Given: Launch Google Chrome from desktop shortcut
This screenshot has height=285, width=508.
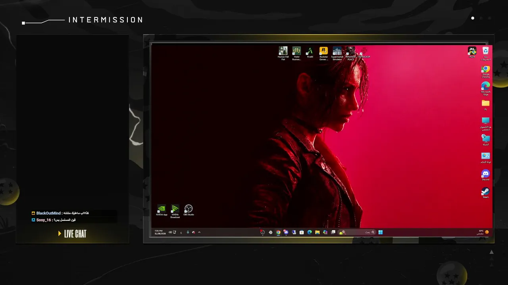Looking at the screenshot, I should (486, 72).
